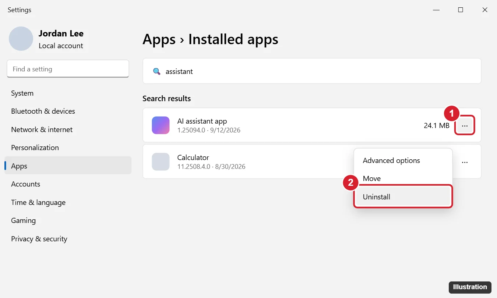
Task: Click the Apps breadcrumb link in the title
Action: 159,39
